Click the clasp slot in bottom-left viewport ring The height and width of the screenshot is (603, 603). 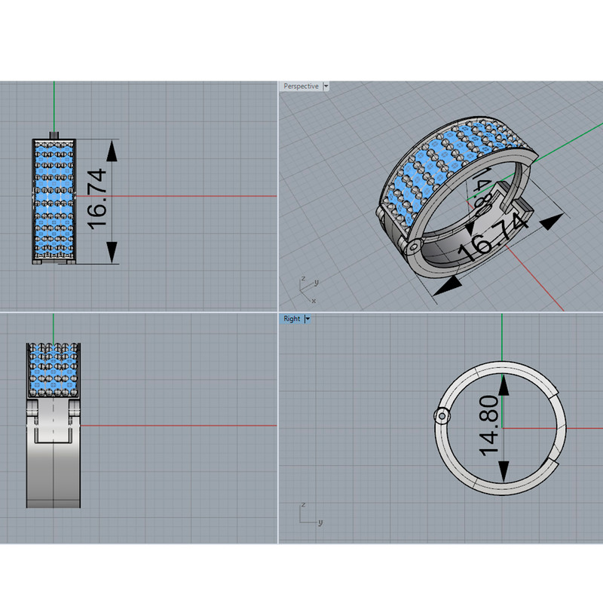[x=54, y=427]
